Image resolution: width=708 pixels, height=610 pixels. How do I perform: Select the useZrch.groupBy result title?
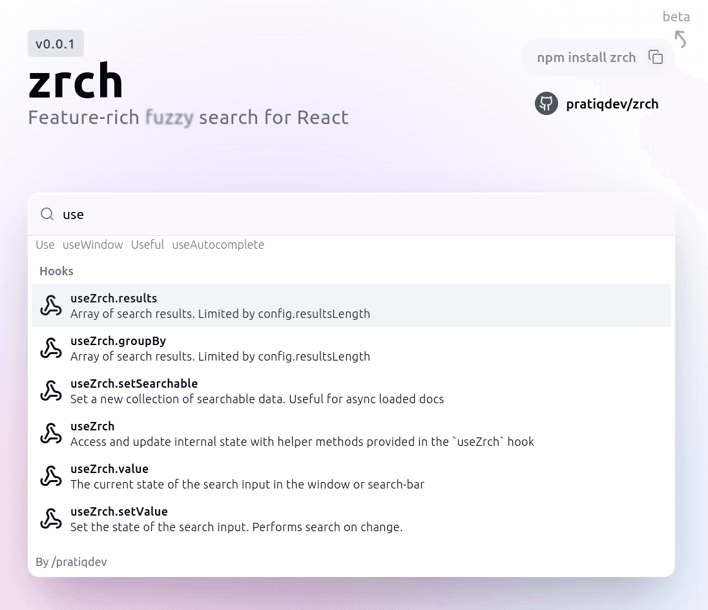click(118, 341)
